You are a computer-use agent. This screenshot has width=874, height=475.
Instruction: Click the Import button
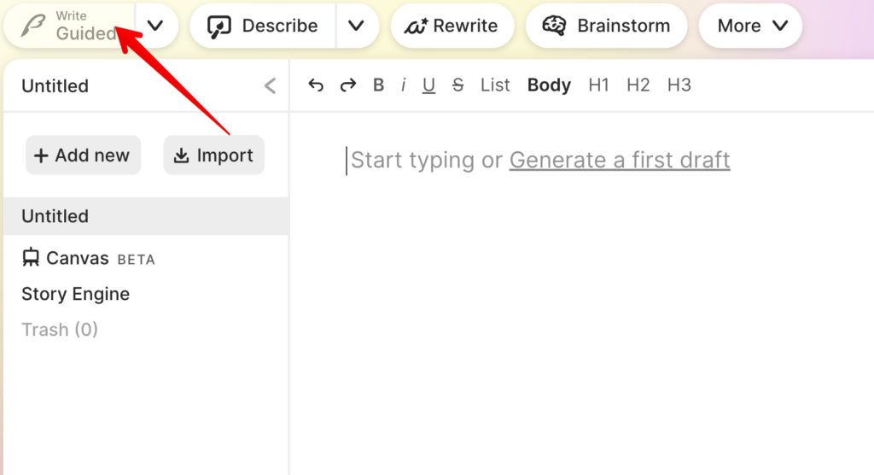[213, 155]
